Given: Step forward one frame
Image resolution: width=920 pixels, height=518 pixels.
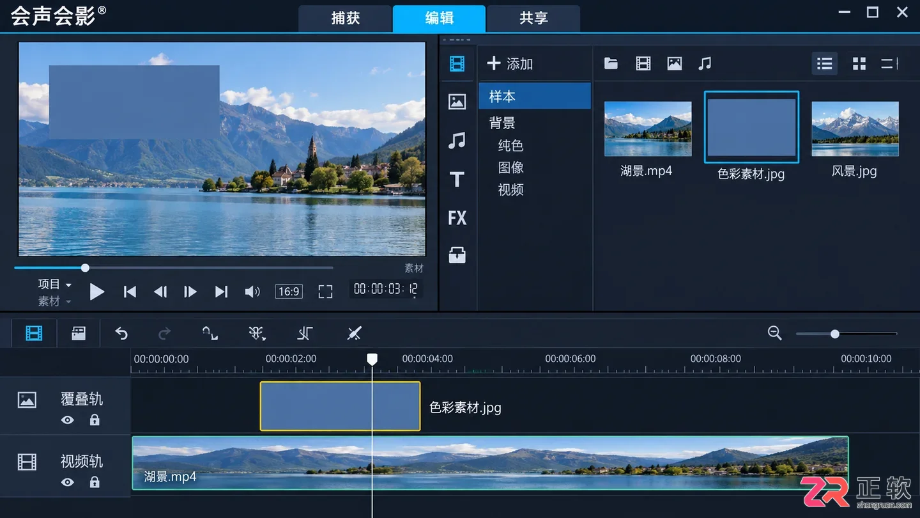Looking at the screenshot, I should tap(190, 292).
